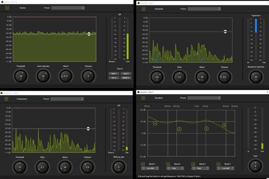Select Equalizer band node 2
This screenshot has height=179, width=269.
pos(180,129)
